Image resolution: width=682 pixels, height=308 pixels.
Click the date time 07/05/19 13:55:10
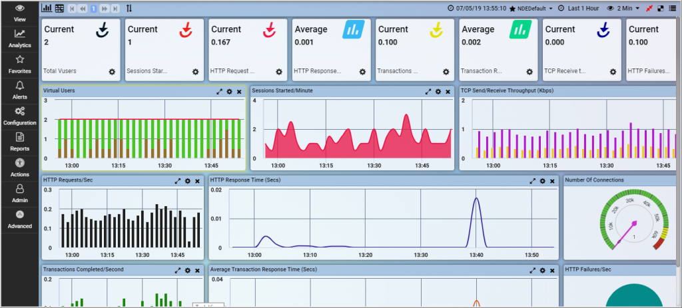(x=477, y=8)
